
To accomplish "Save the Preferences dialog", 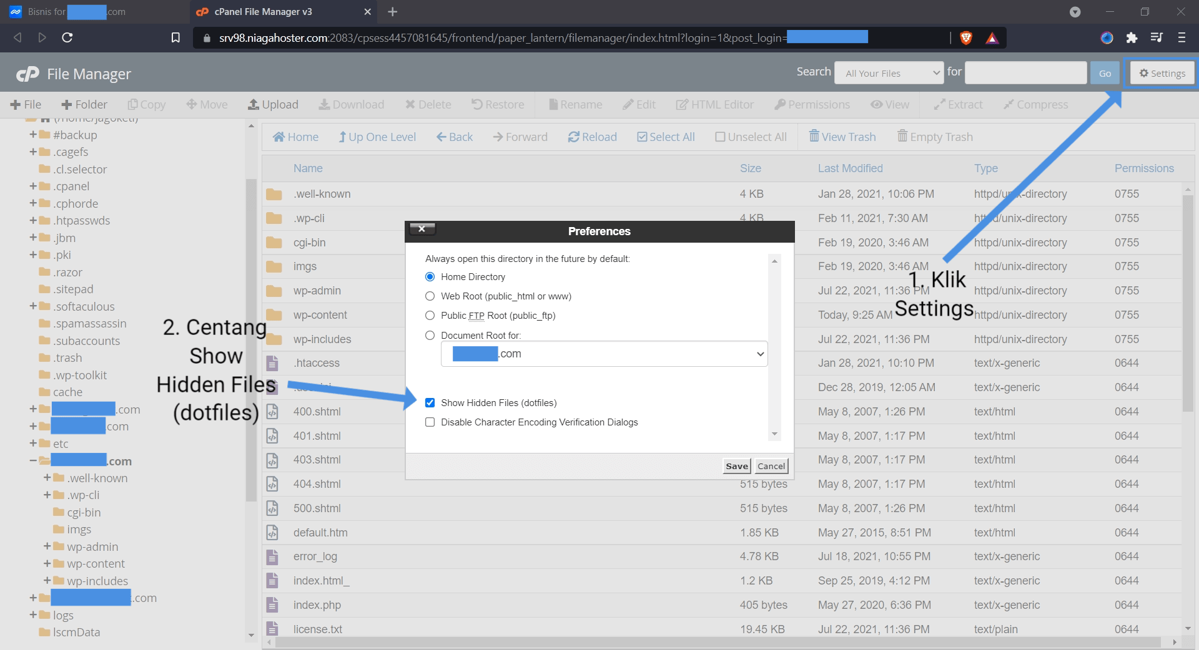I will click(x=736, y=466).
